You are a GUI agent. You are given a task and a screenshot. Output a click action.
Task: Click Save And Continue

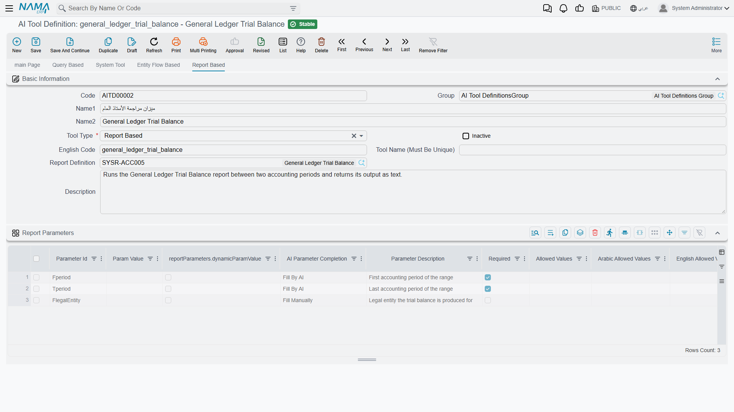pos(70,45)
